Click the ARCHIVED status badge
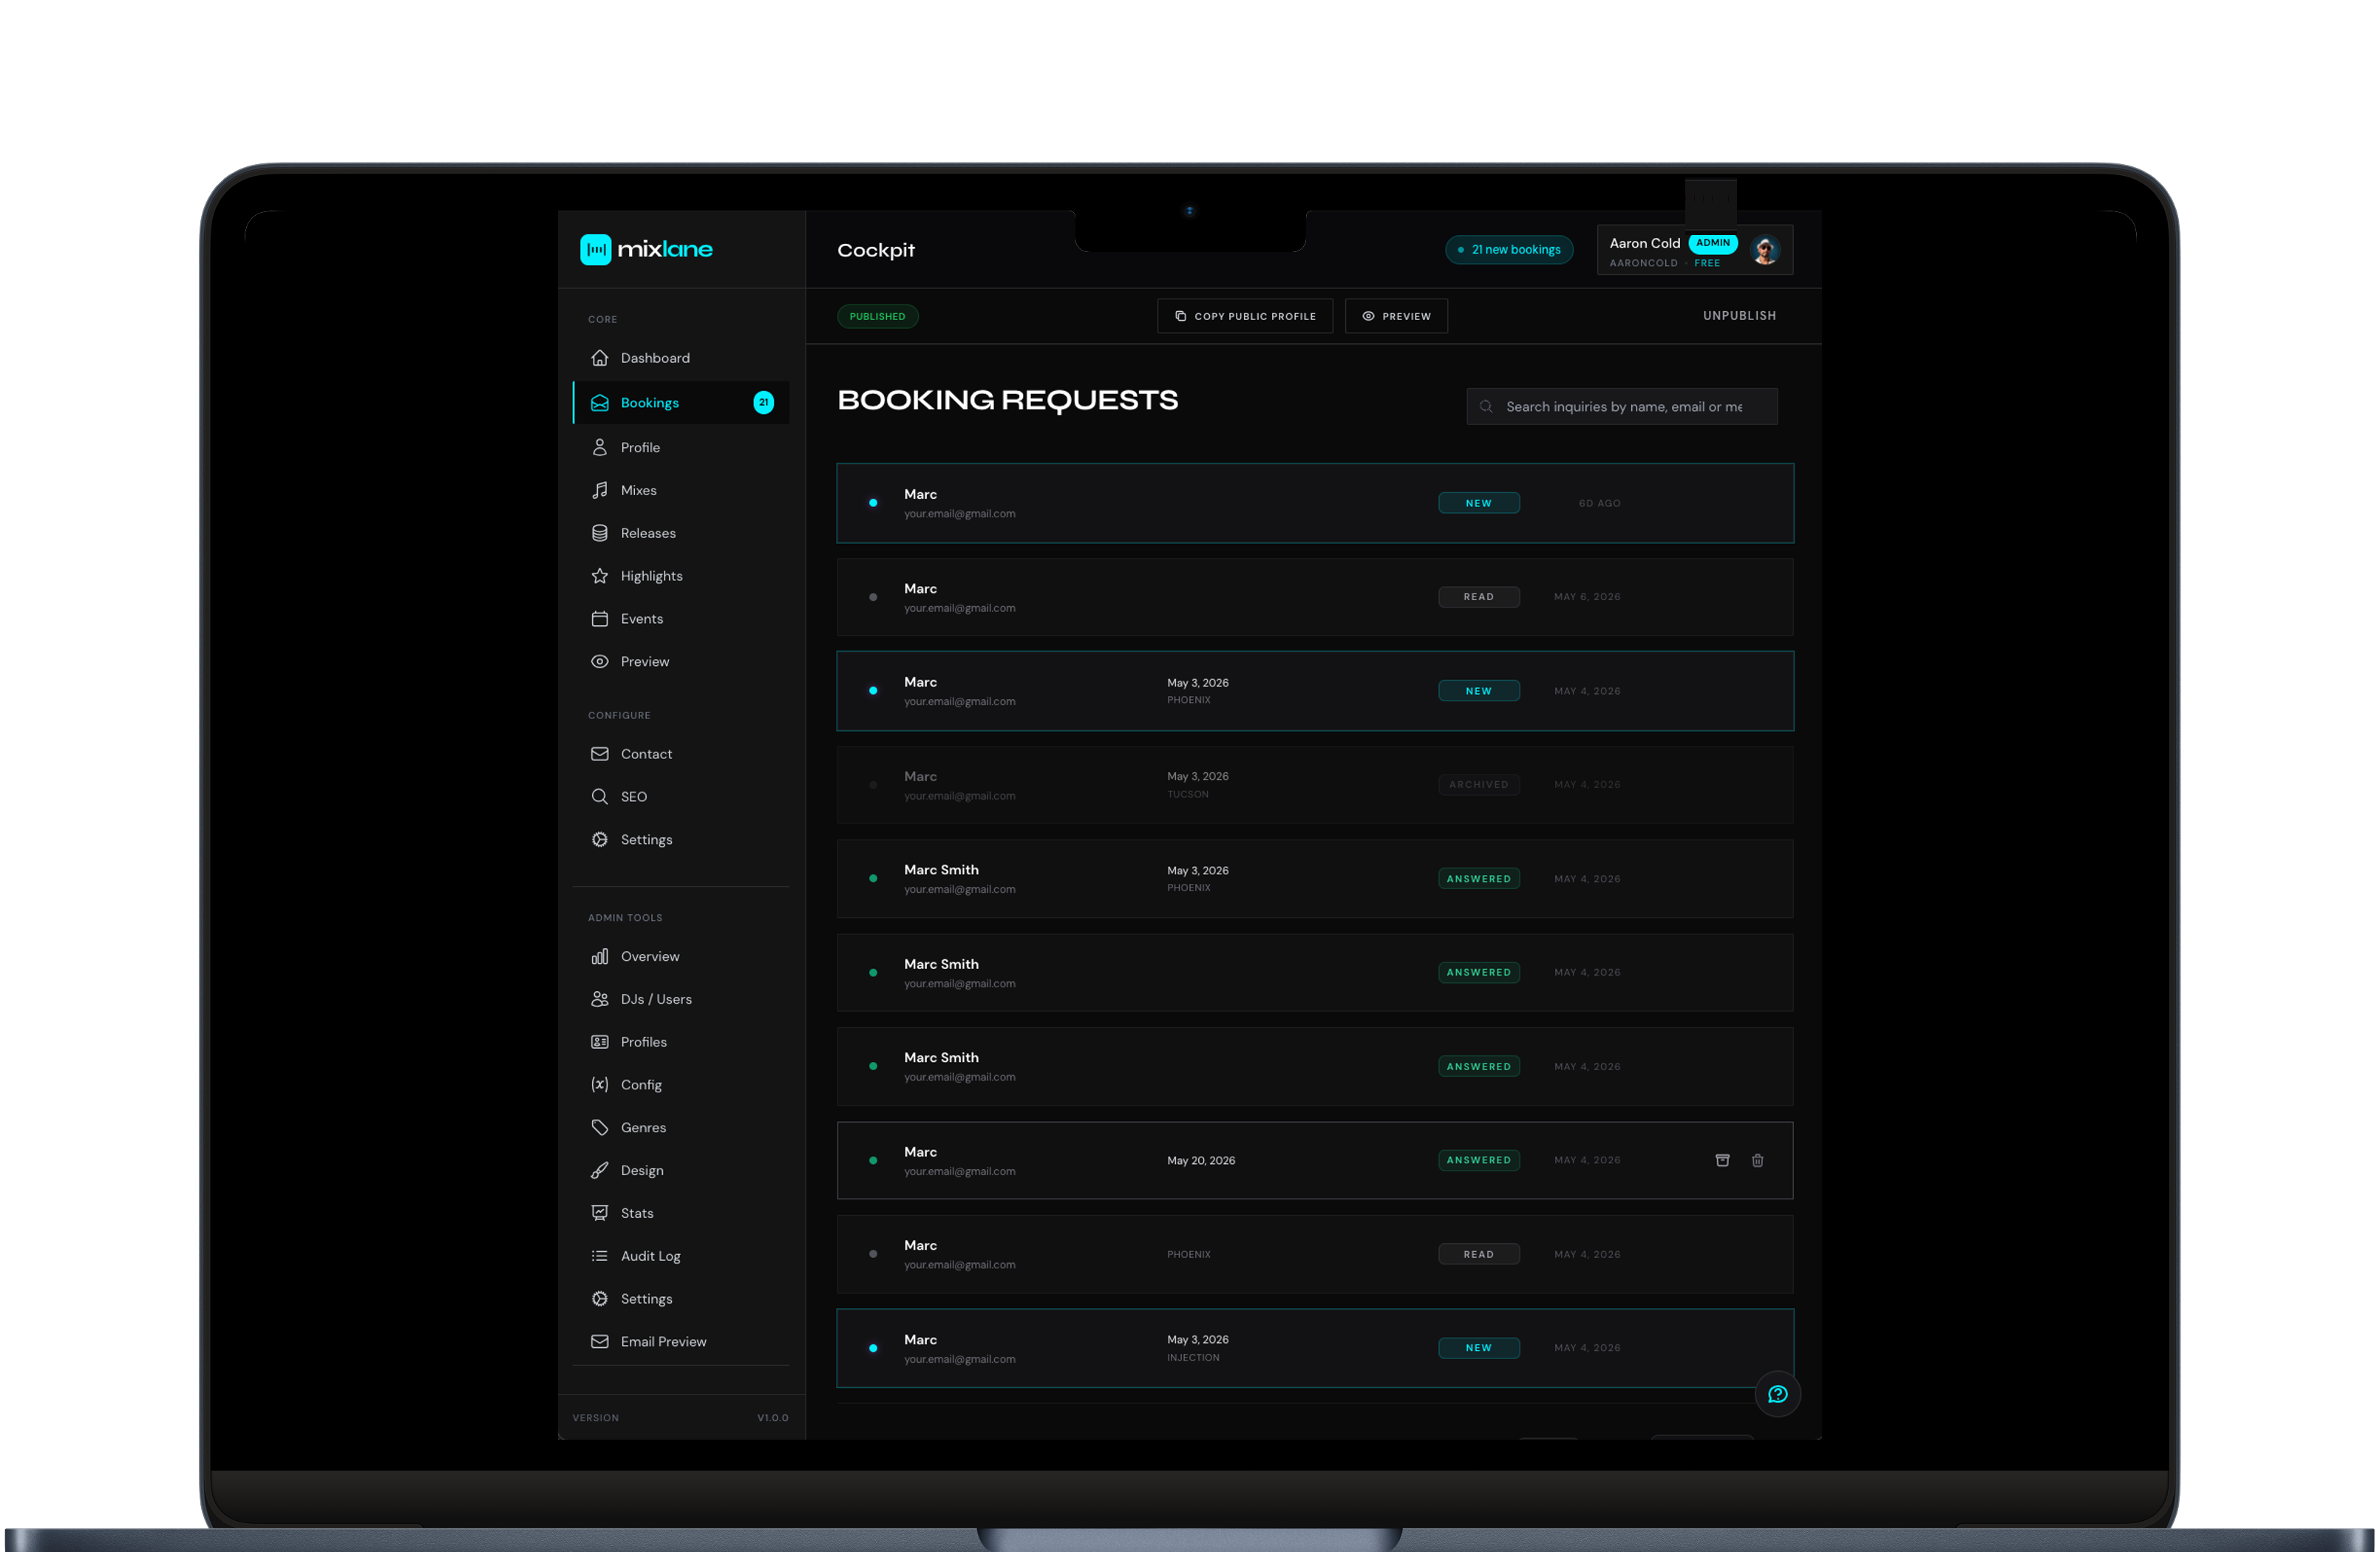This screenshot has width=2380, height=1552. pos(1479,785)
